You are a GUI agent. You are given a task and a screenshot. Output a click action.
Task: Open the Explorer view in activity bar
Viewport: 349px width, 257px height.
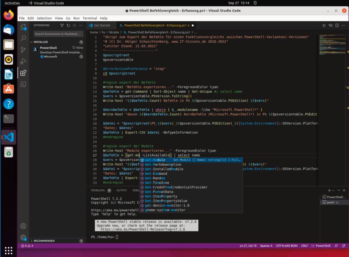point(23,27)
